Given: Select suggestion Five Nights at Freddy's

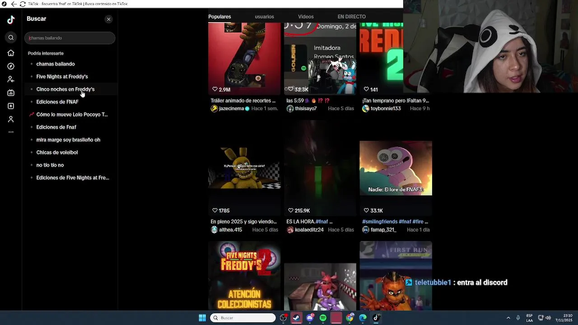Looking at the screenshot, I should tap(62, 77).
